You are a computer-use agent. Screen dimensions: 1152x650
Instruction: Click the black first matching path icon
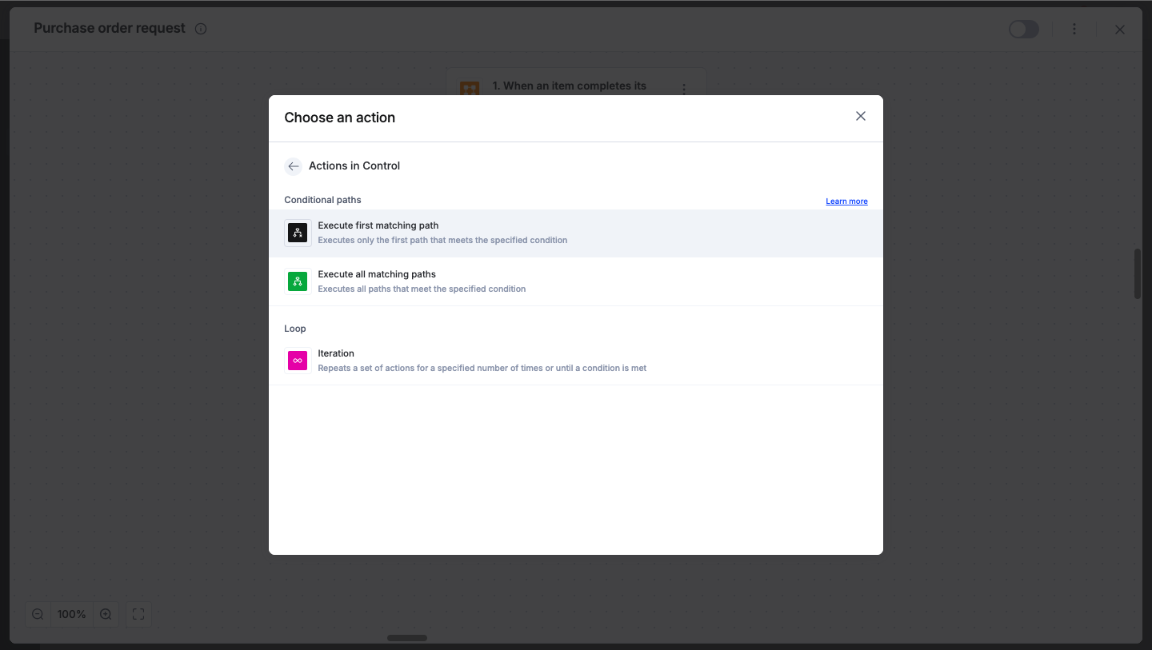tap(298, 233)
